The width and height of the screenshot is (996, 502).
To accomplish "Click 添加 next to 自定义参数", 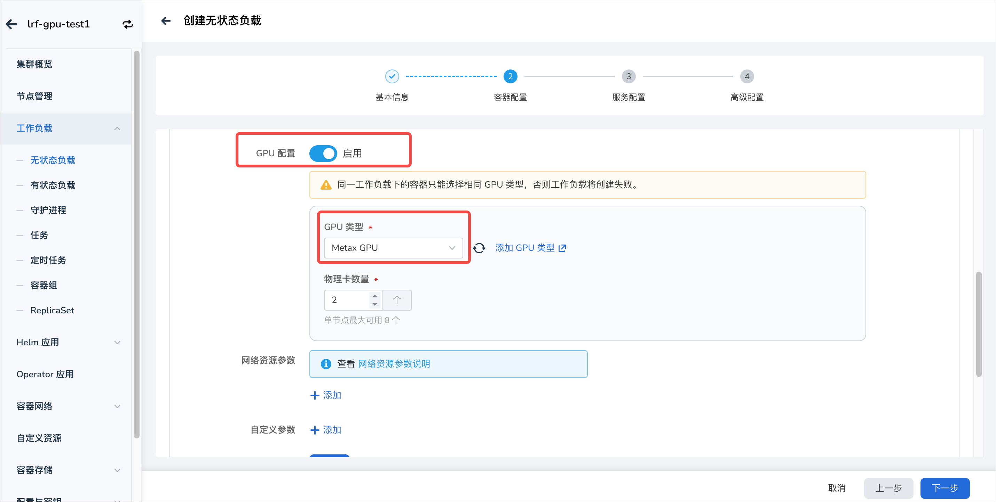I will point(332,430).
